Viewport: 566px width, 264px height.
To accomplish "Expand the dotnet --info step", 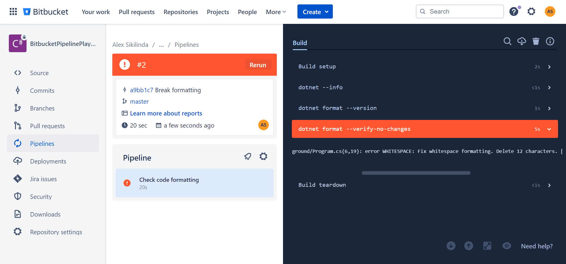I will (x=425, y=88).
